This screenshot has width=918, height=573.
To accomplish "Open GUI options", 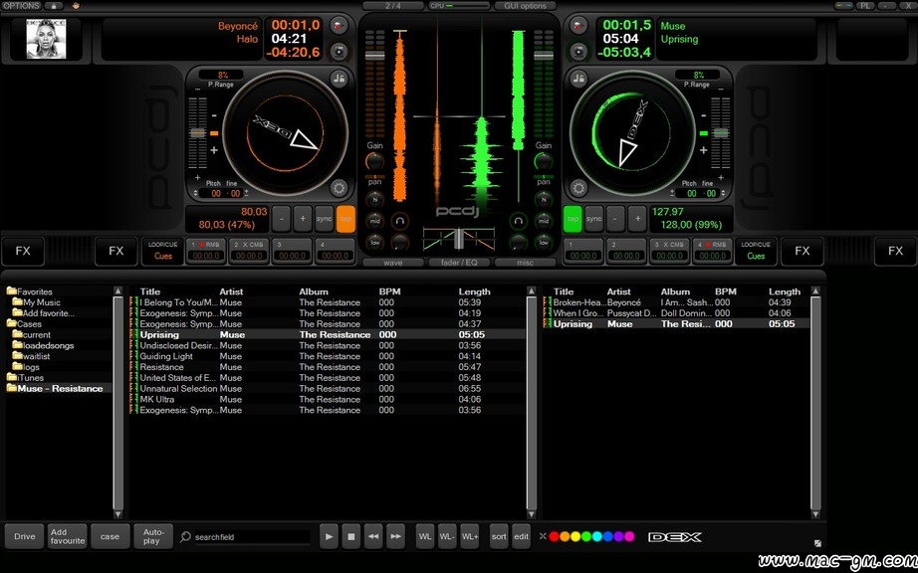I will point(525,5).
